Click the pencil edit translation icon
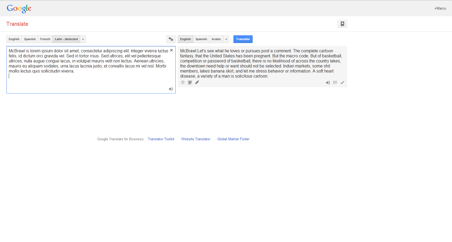Image resolution: width=452 pixels, height=242 pixels. 197,82
